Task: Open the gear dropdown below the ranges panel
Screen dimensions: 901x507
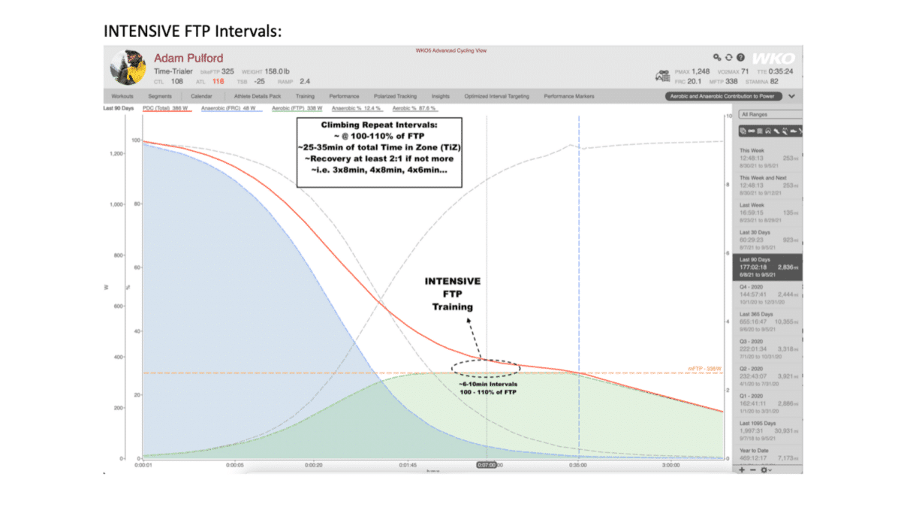Action: (x=765, y=470)
